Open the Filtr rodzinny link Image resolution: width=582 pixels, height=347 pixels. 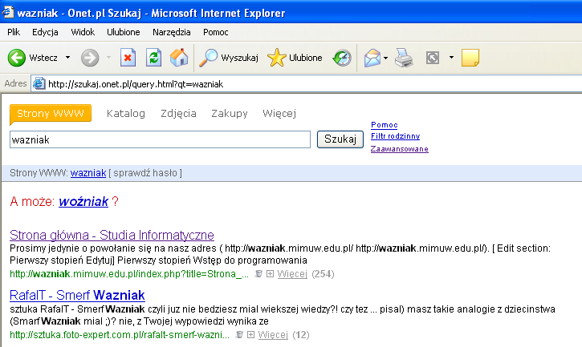tap(395, 136)
